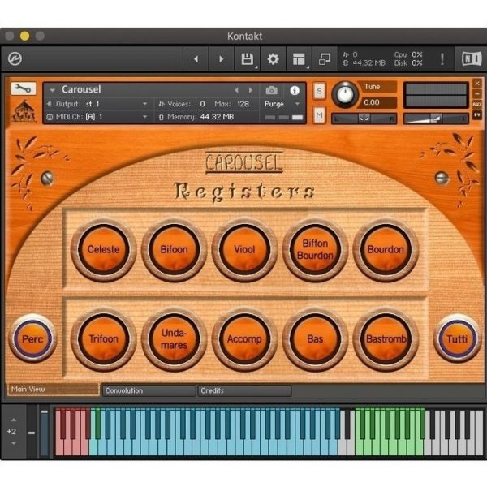Click the volume slider
Image resolution: width=487 pixels, height=487 pixels.
click(436, 119)
